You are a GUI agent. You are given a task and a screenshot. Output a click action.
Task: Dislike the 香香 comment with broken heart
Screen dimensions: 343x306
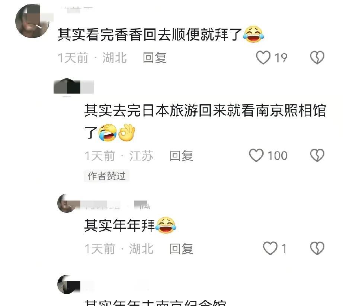pos(317,58)
